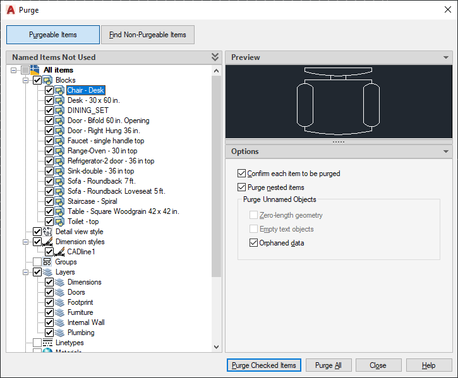Viewport: 458px width, 378px height.
Task: Click the Faucet - single handle top block icon
Action: tap(59, 141)
